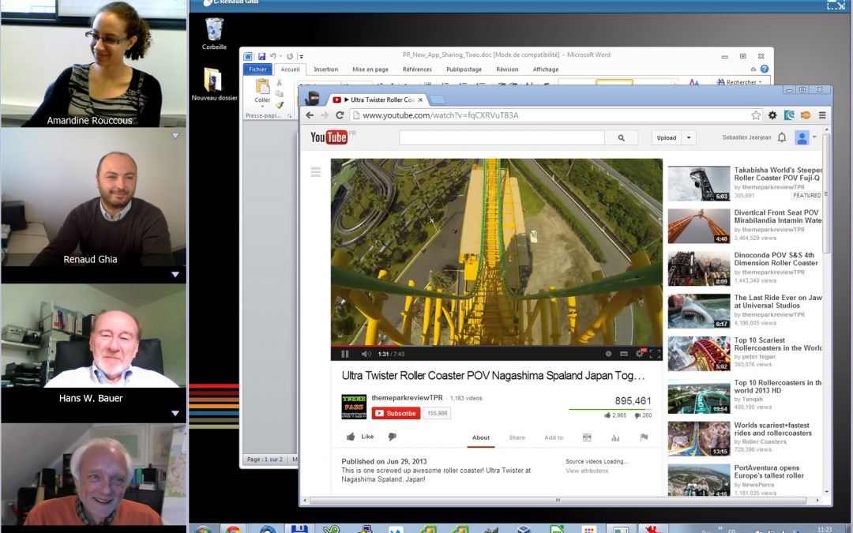
Task: Click the Chrome icon in the taskbar
Action: pyautogui.click(x=233, y=529)
